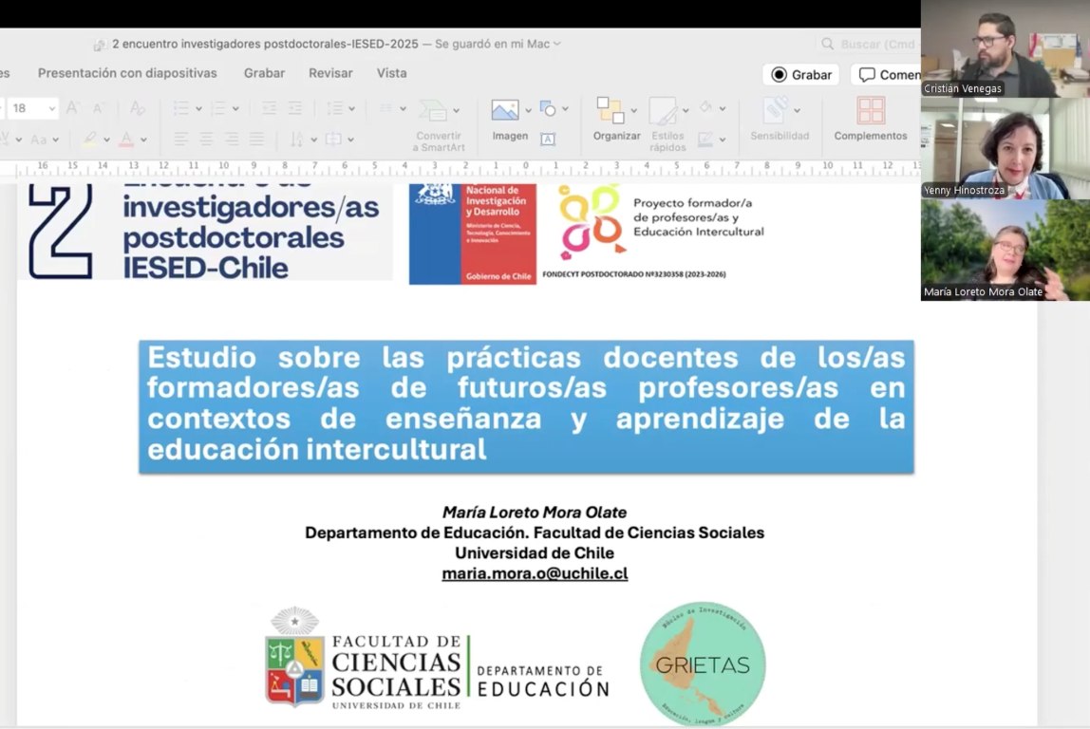
Task: Open the Organizar arrange tool
Action: pos(610,110)
